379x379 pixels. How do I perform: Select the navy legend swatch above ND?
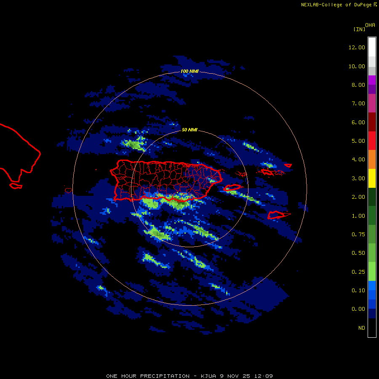[372, 313]
